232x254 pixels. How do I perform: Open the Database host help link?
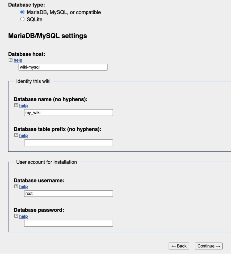pyautogui.click(x=18, y=60)
